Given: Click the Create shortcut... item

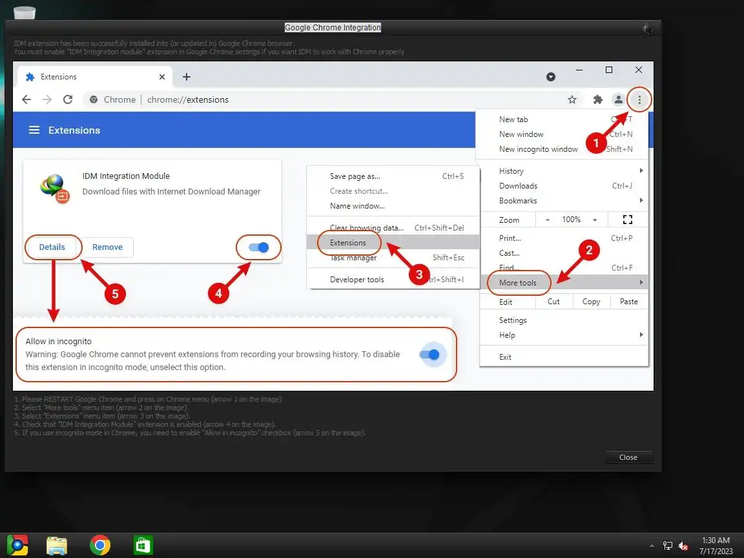Looking at the screenshot, I should coord(393,191).
